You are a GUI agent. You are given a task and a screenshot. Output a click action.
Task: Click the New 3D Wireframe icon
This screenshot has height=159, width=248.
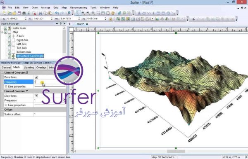[162, 19]
